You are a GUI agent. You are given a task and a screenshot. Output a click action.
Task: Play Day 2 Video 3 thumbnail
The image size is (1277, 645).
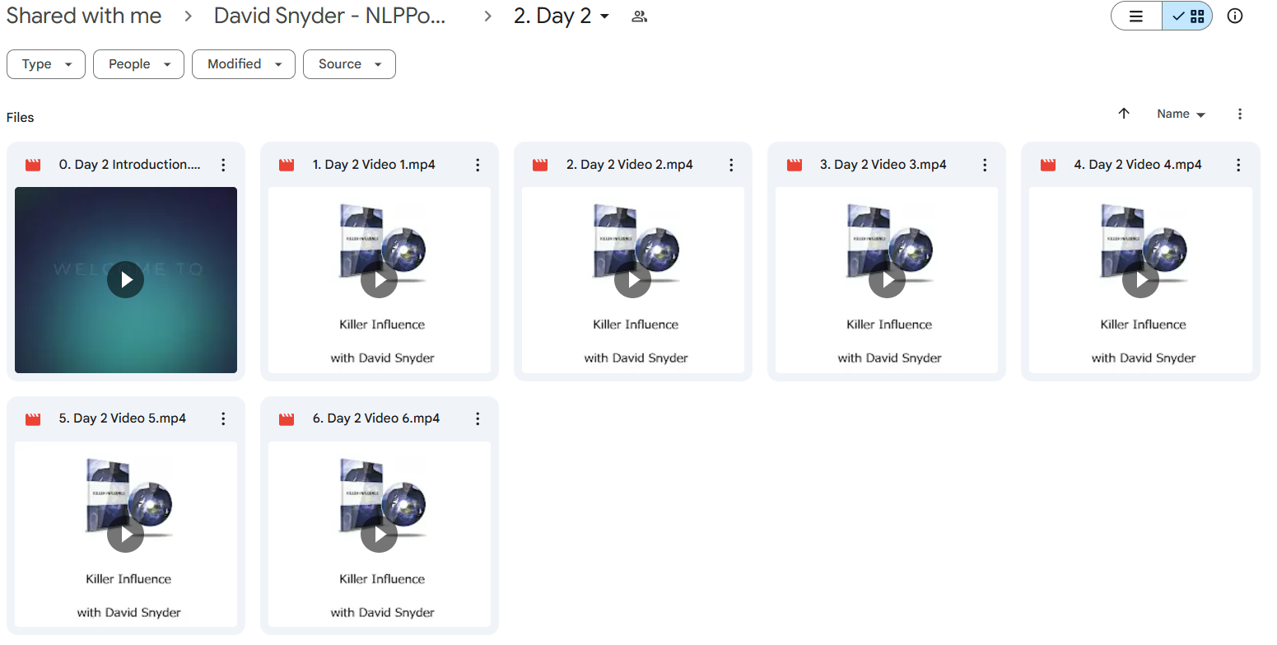coord(887,280)
